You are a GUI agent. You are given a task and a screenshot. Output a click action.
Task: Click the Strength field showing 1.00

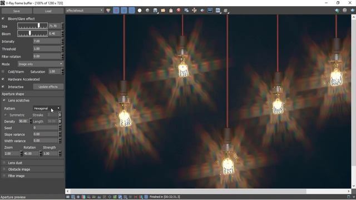pyautogui.click(x=51, y=153)
